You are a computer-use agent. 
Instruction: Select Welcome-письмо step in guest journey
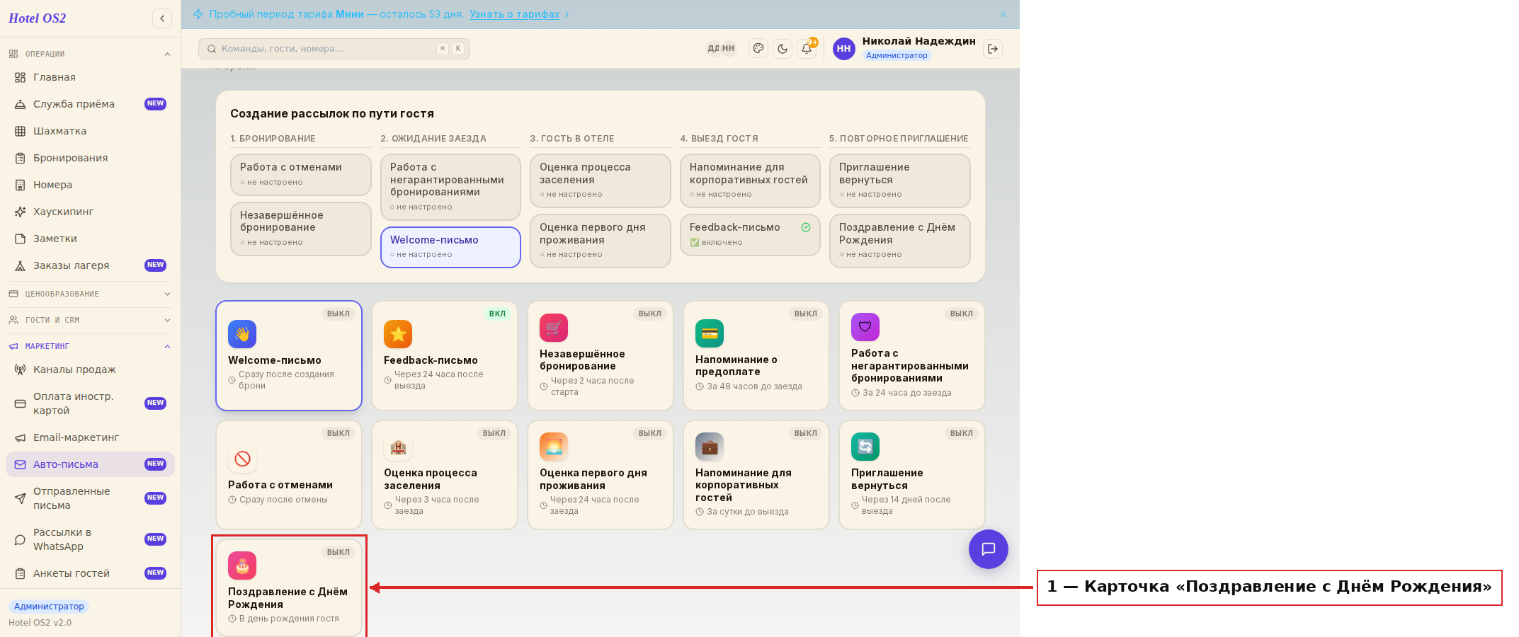(x=450, y=247)
